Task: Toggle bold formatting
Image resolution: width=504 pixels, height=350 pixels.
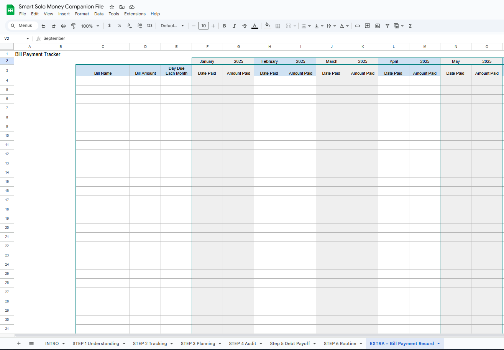Action: coord(224,26)
